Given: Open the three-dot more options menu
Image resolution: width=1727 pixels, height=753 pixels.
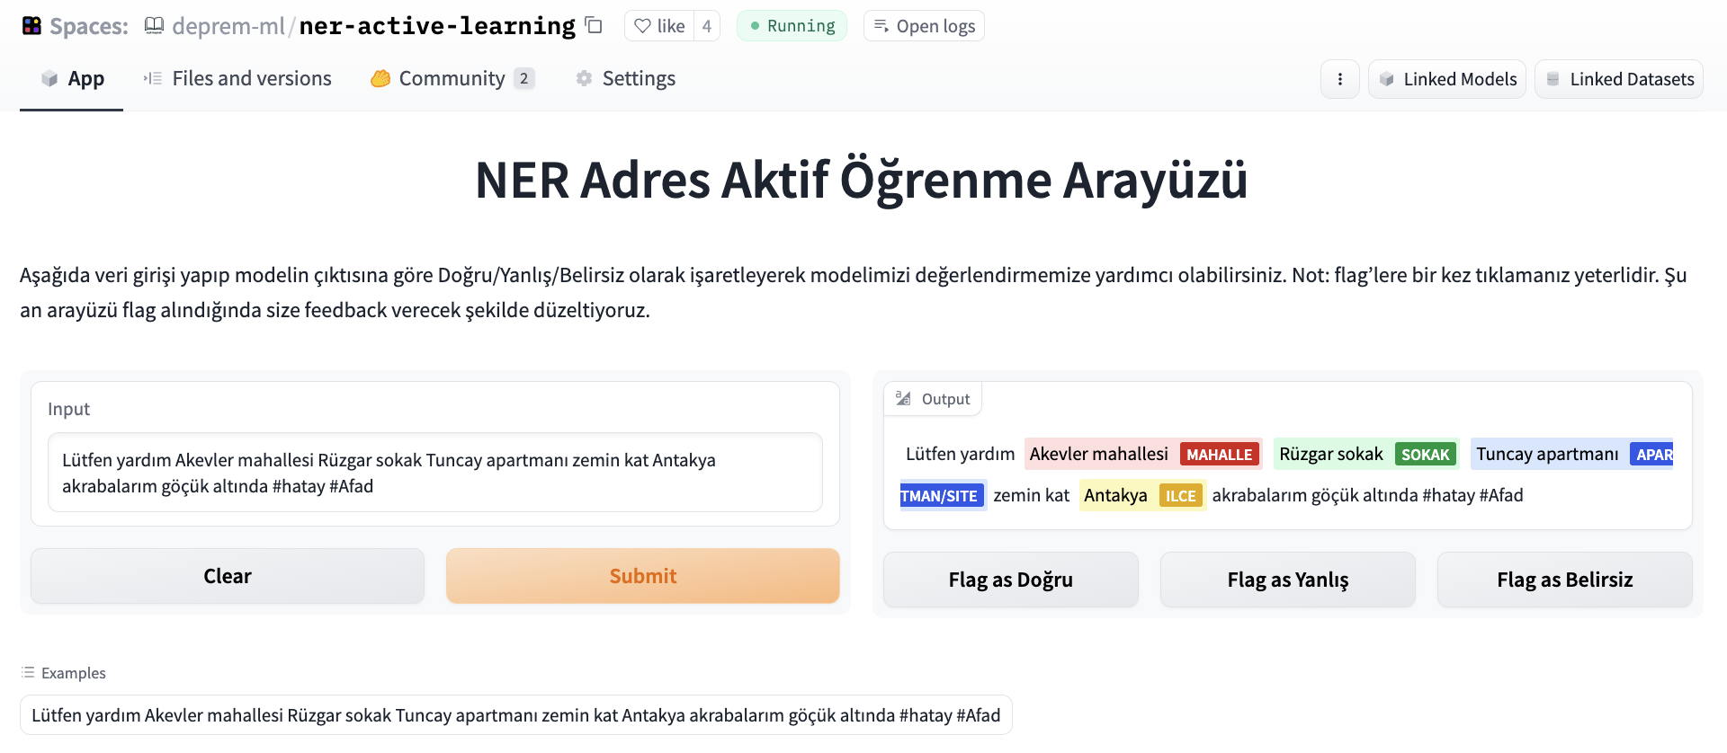Looking at the screenshot, I should 1339,79.
